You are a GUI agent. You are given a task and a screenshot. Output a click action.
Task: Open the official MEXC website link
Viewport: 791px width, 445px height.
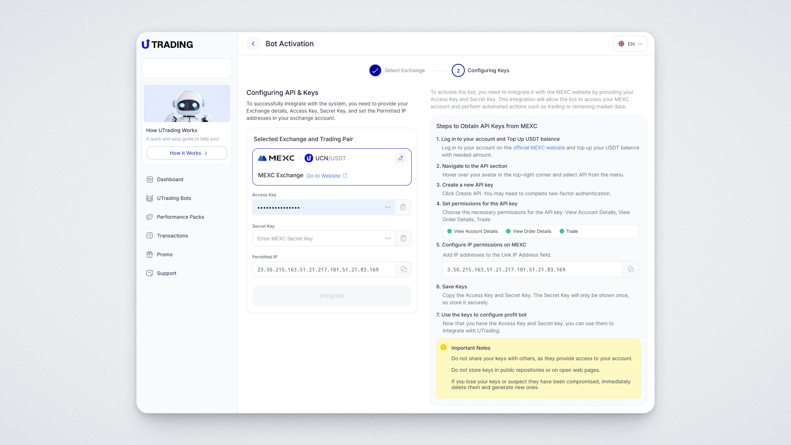(x=539, y=148)
